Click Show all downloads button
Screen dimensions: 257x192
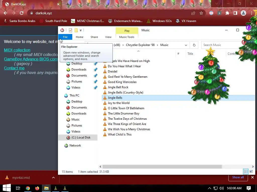pyautogui.click(x=238, y=177)
